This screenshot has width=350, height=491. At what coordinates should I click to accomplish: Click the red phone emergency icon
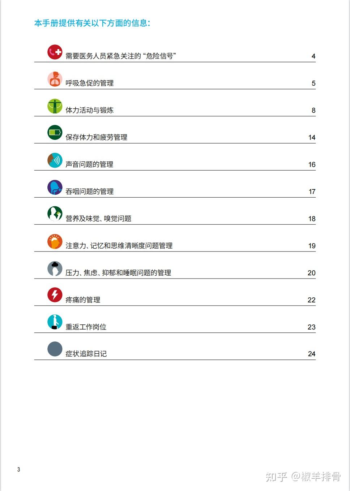click(x=55, y=52)
